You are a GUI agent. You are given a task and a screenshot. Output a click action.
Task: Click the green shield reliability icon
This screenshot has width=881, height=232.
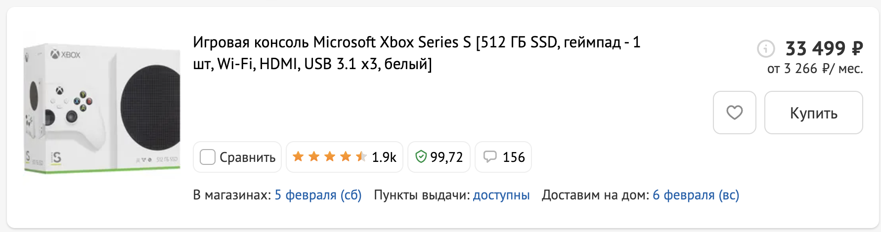coord(421,157)
